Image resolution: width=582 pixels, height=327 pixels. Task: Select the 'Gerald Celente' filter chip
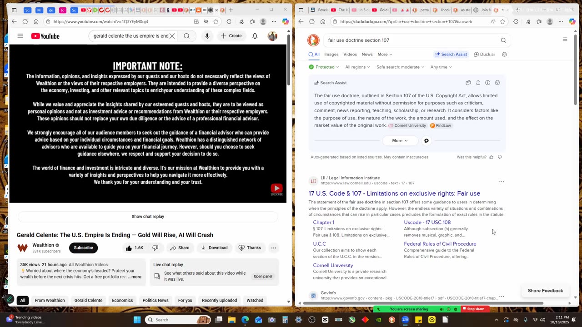[88, 300]
